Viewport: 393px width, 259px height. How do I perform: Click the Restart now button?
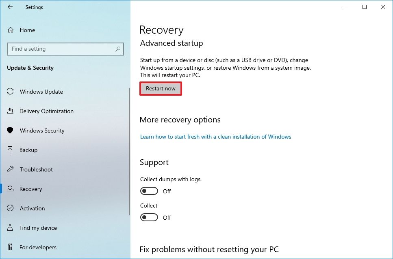[x=160, y=88]
